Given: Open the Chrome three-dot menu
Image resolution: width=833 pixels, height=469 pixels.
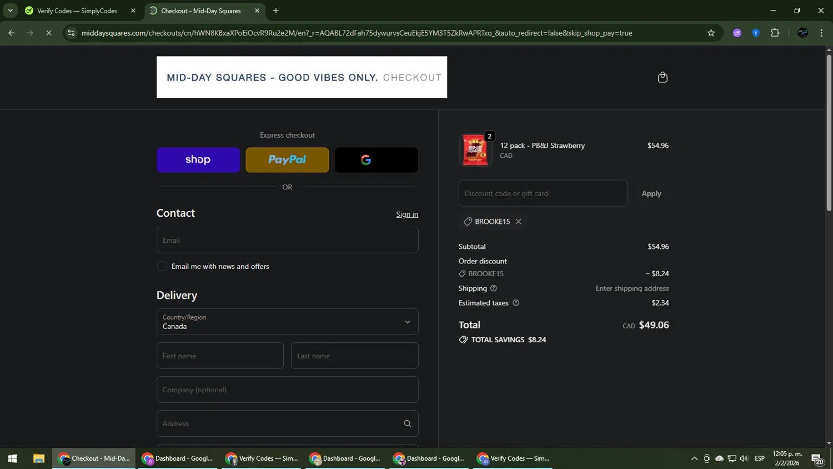Looking at the screenshot, I should pos(821,33).
